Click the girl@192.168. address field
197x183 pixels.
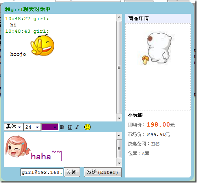point(42,172)
